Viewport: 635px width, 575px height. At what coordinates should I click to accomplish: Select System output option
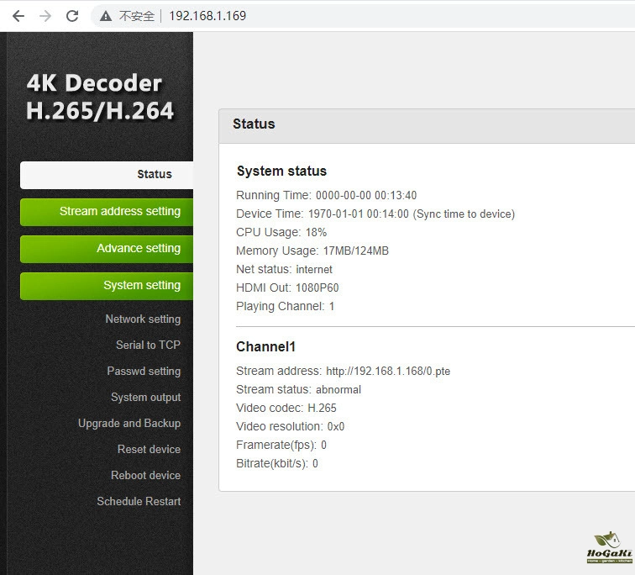pyautogui.click(x=145, y=398)
